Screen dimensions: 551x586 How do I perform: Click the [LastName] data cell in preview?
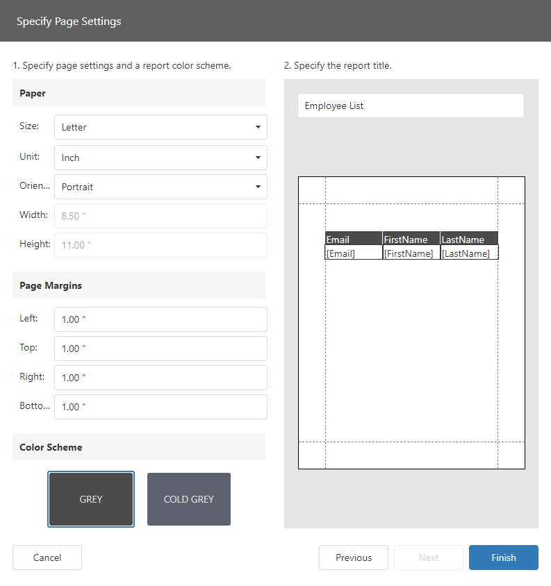(470, 253)
